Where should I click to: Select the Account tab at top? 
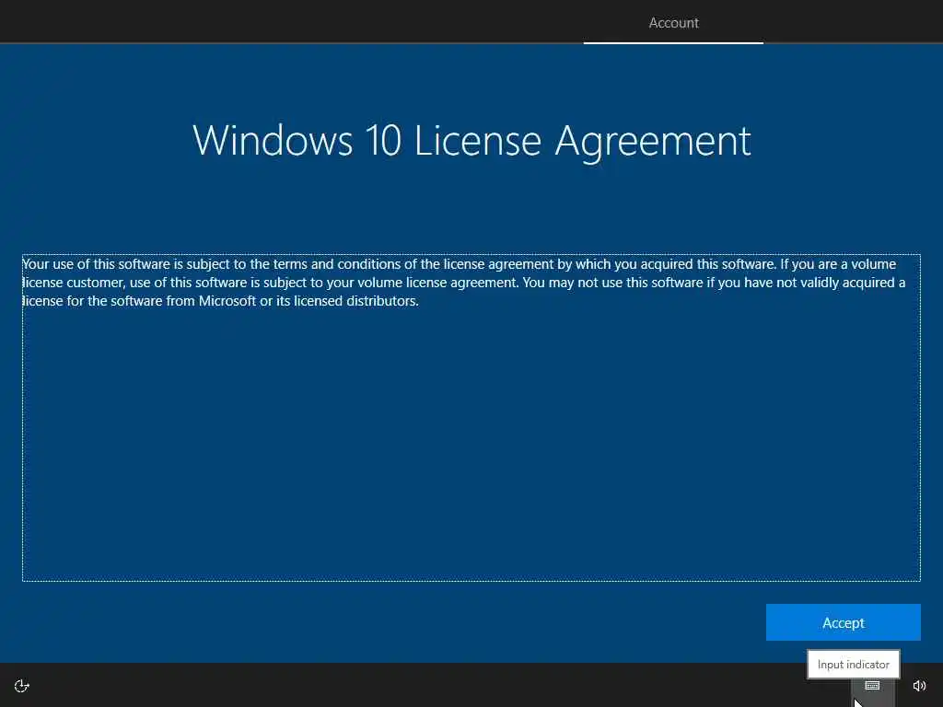(673, 23)
